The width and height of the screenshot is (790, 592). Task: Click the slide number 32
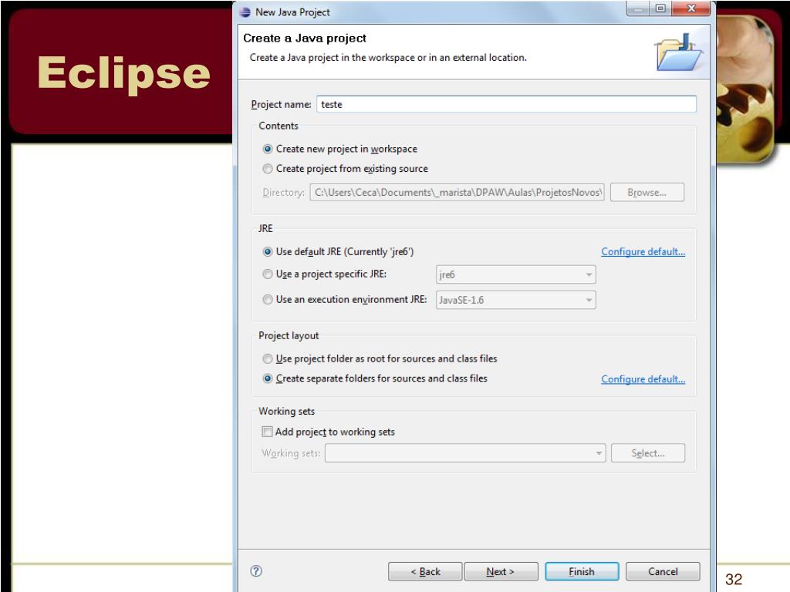[734, 579]
